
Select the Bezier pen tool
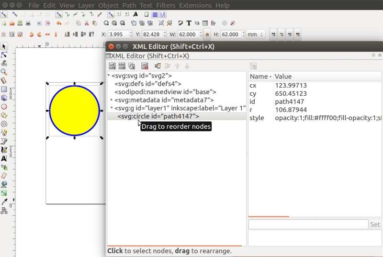coord(4,141)
